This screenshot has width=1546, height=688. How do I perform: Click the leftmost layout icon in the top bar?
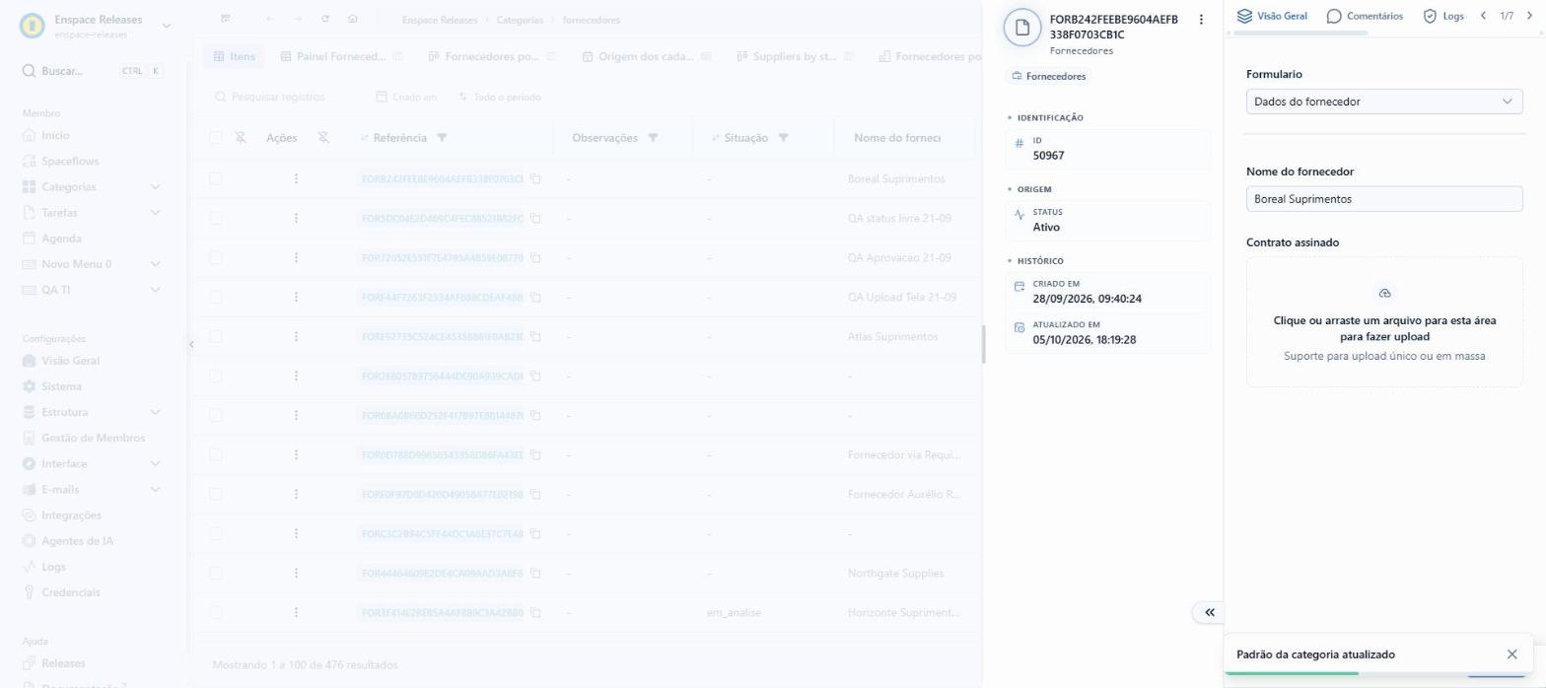(226, 20)
